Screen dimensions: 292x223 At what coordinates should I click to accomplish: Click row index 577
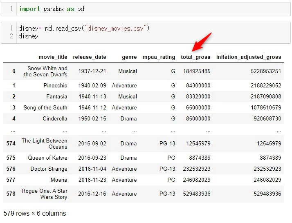[11, 180]
